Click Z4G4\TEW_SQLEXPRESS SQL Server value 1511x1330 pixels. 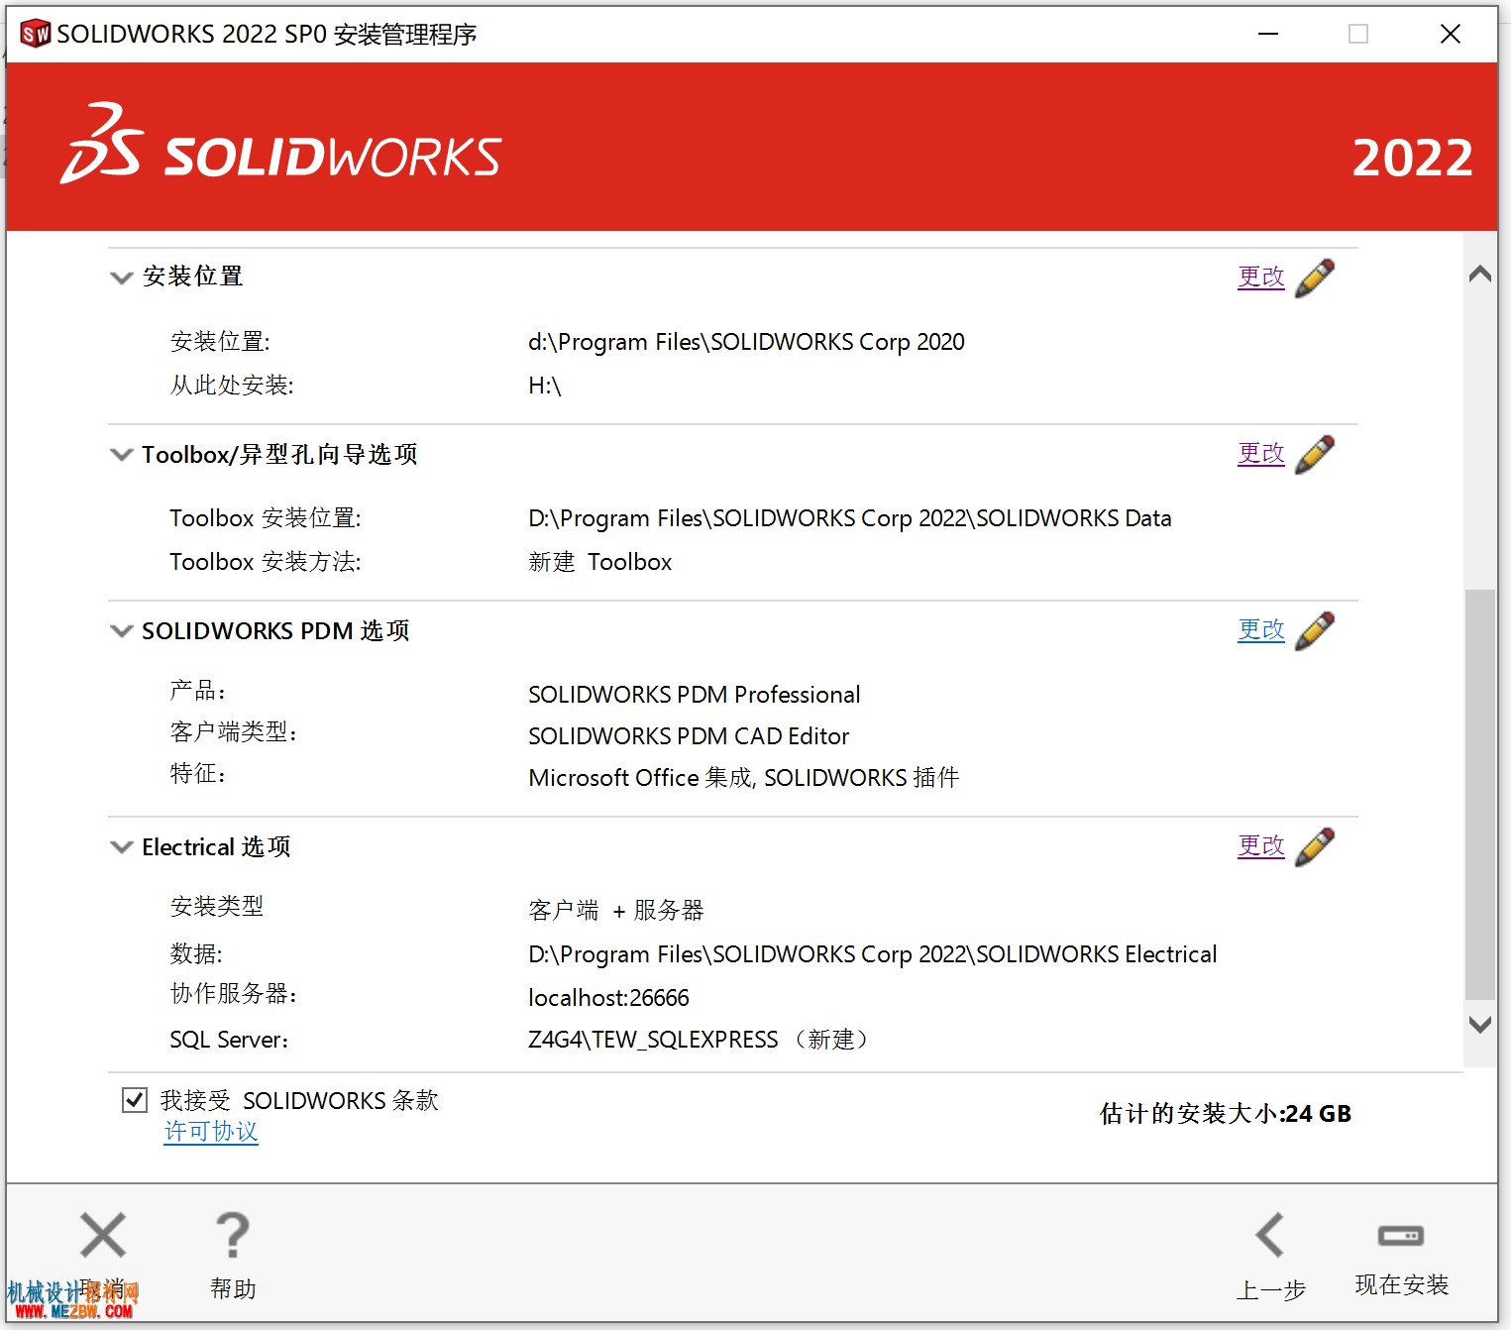701,1040
